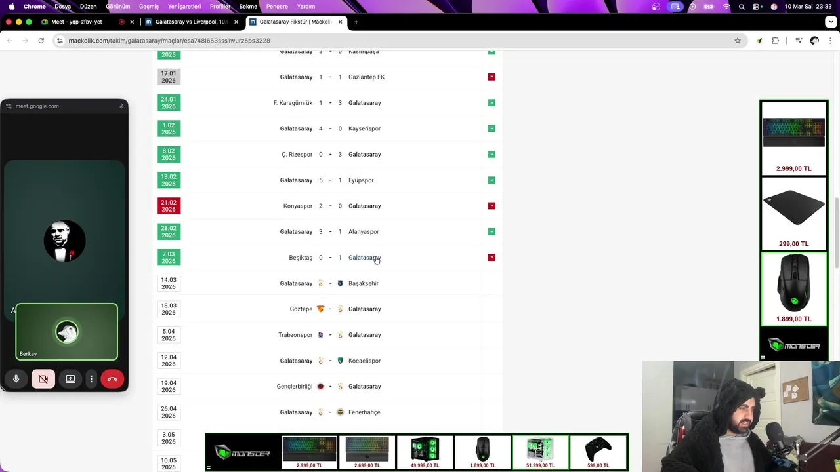Click the page vertical scrollbar
Image resolution: width=840 pixels, height=472 pixels.
pyautogui.click(x=836, y=232)
